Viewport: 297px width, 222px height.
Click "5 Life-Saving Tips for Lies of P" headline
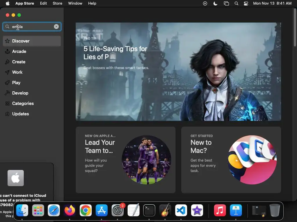(x=115, y=53)
